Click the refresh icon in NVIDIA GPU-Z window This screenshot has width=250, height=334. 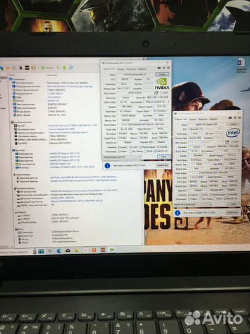coord(164,67)
